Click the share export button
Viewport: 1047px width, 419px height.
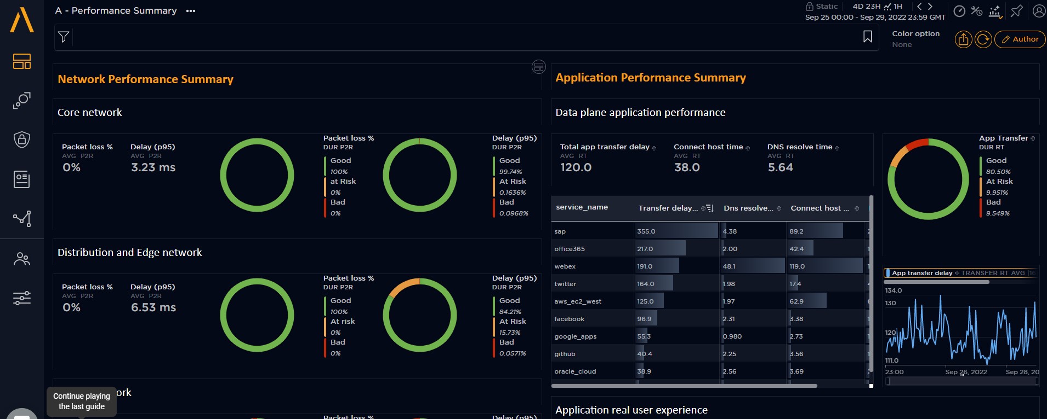pyautogui.click(x=963, y=39)
